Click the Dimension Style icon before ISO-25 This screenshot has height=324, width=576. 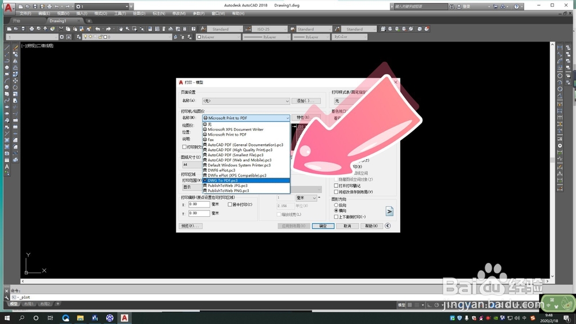[248, 29]
